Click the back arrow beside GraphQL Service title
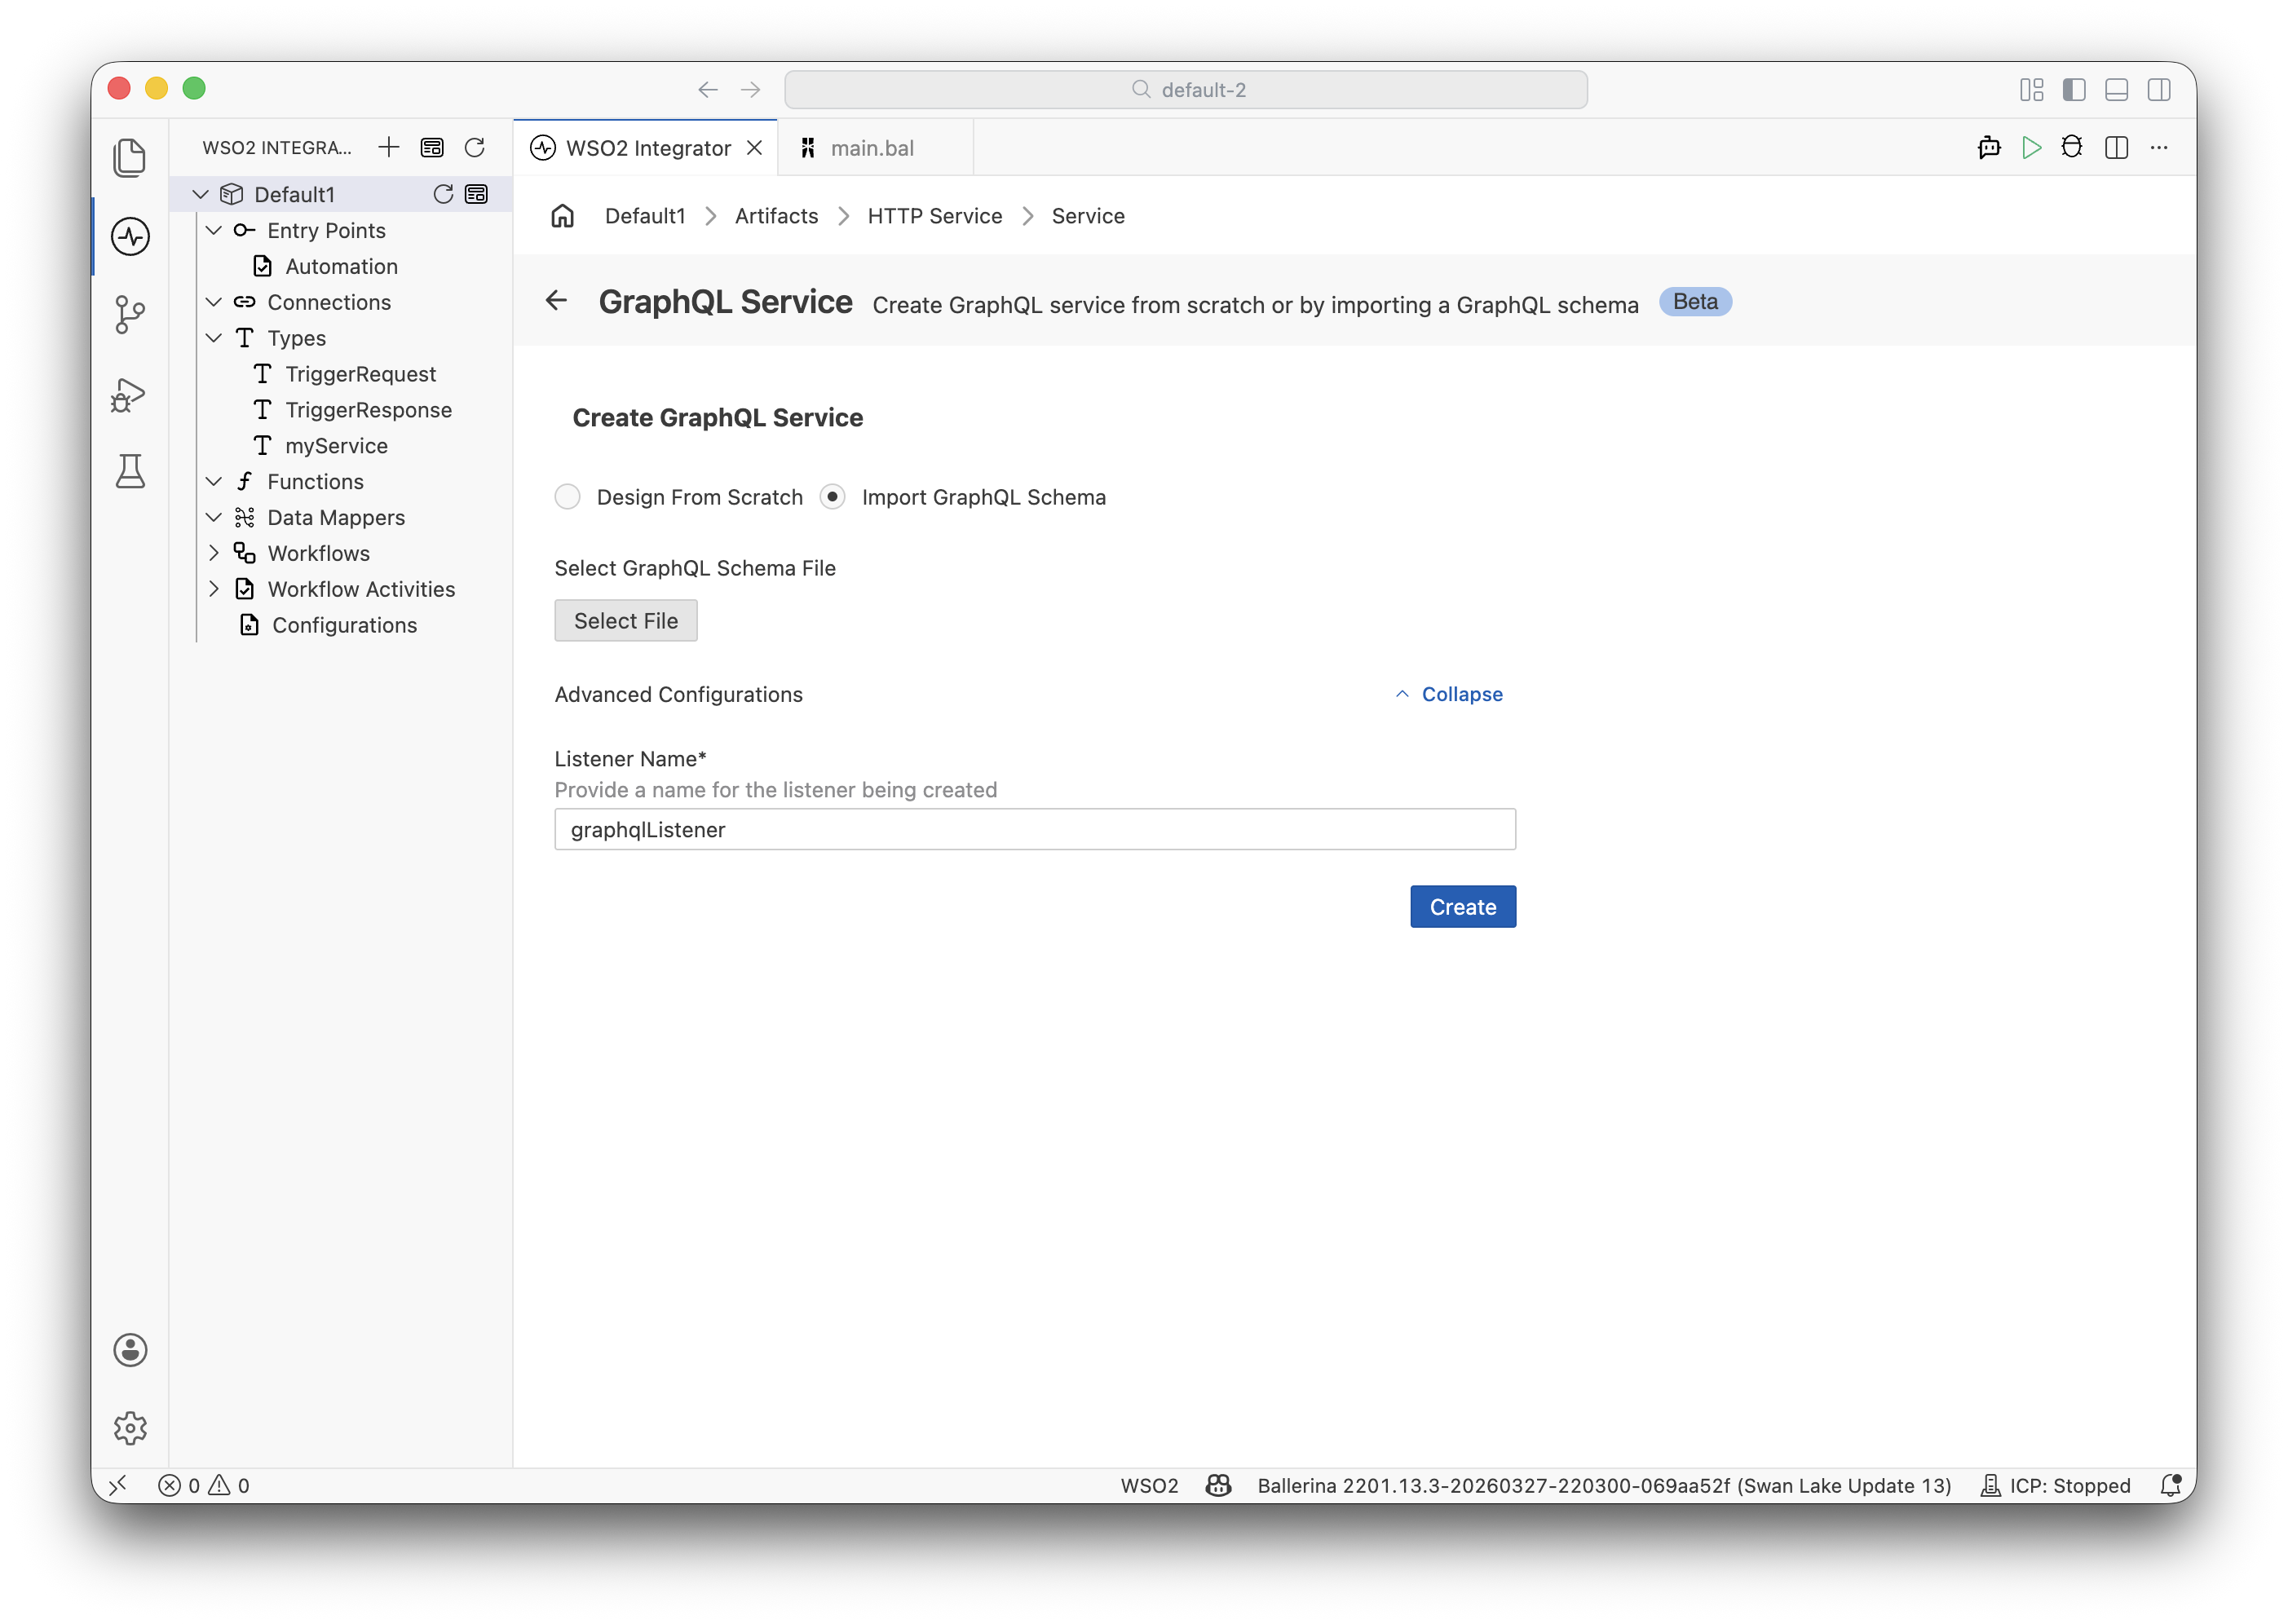The height and width of the screenshot is (1624, 2288). [x=557, y=301]
